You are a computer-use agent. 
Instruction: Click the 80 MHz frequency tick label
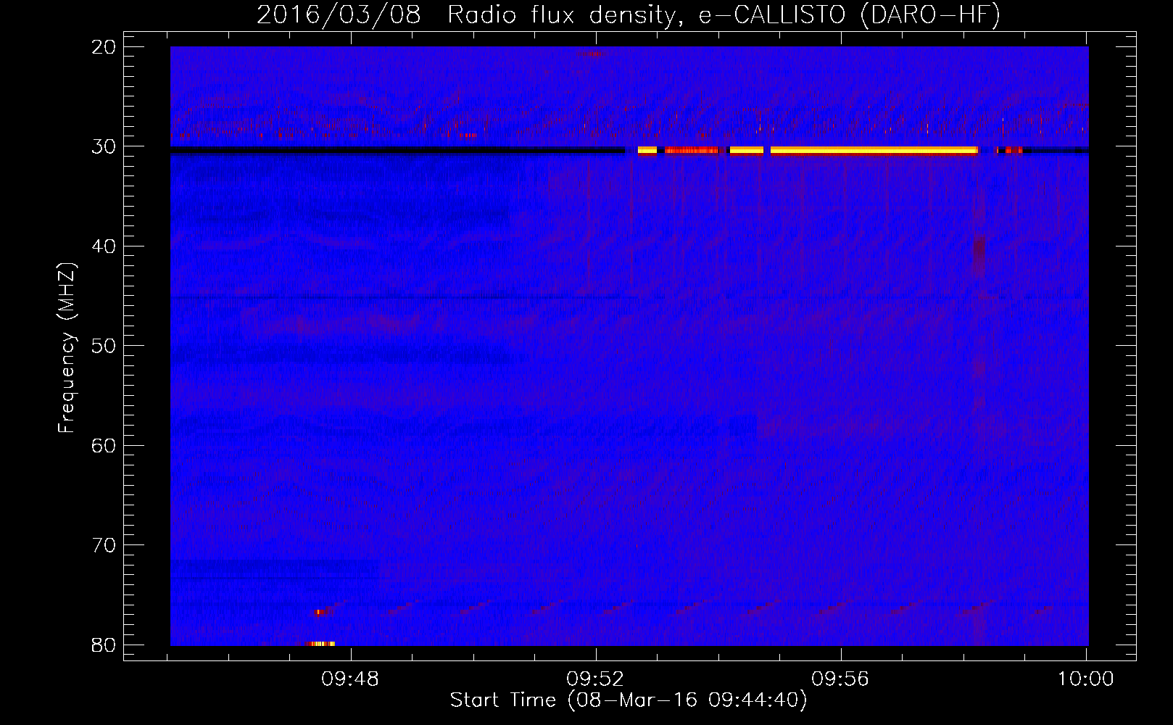coord(104,645)
